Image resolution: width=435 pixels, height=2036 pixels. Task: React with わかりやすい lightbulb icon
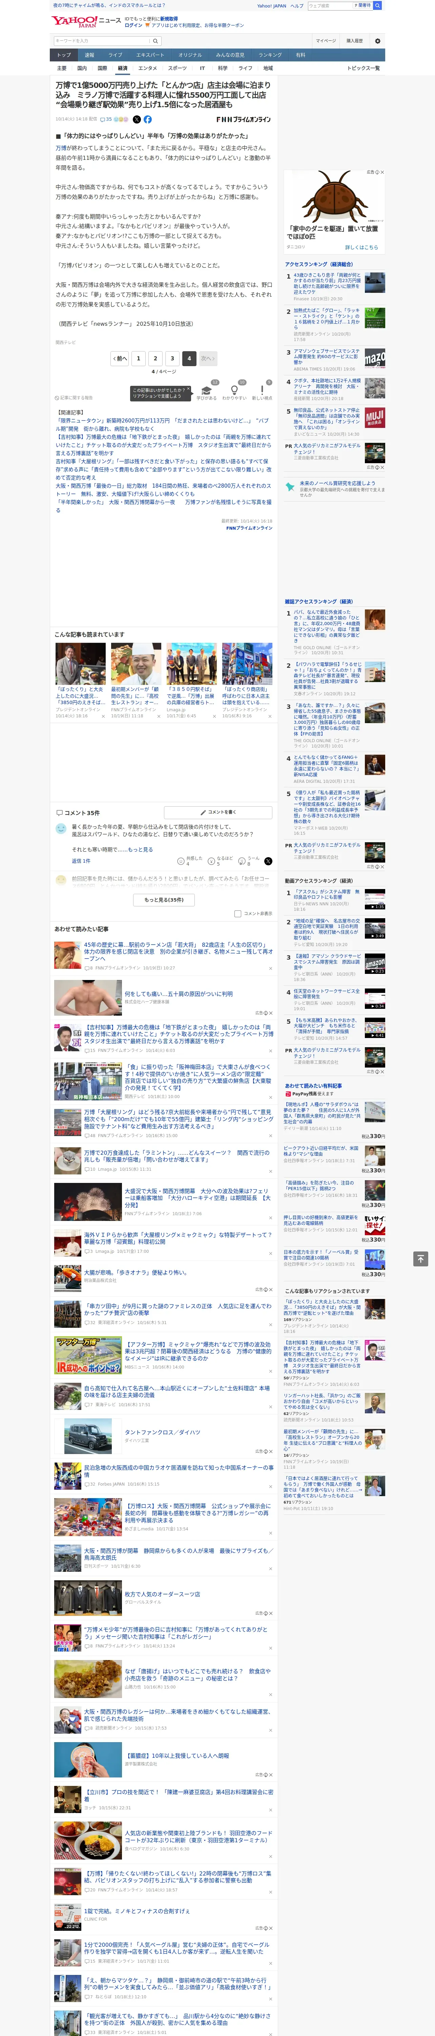234,391
